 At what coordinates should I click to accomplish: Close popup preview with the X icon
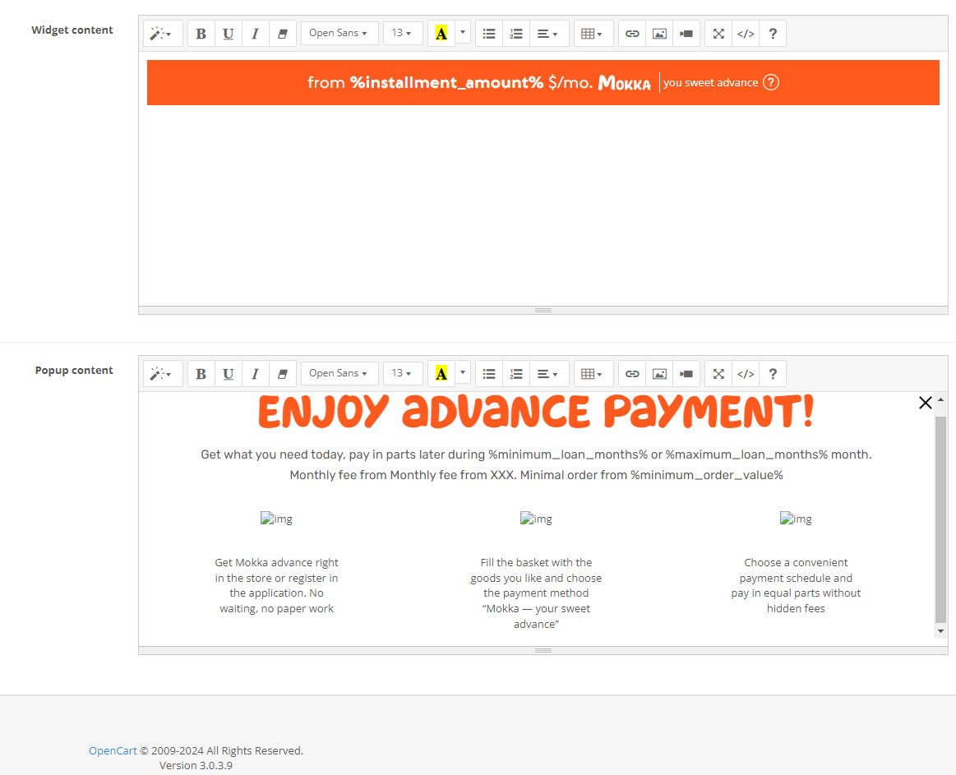tap(925, 403)
